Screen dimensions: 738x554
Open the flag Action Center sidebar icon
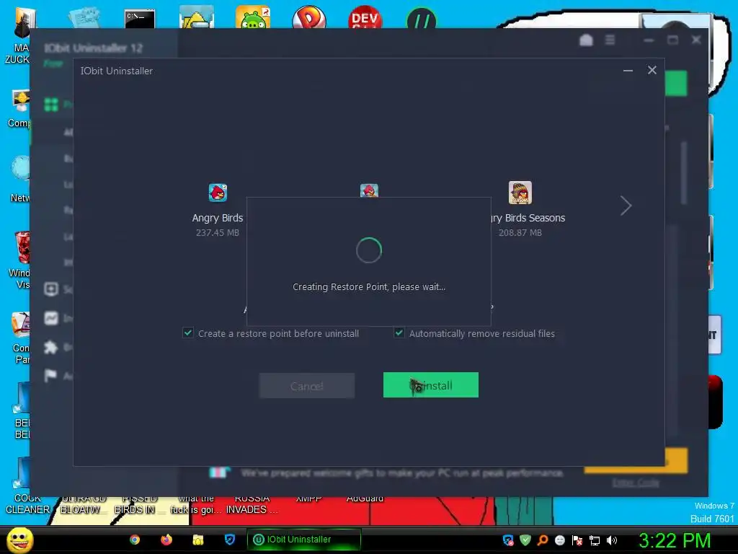pyautogui.click(x=50, y=375)
